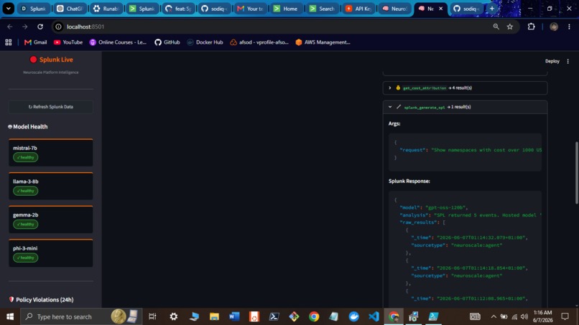Bookmark this page with the star
This screenshot has width=579, height=325.
pos(510,27)
